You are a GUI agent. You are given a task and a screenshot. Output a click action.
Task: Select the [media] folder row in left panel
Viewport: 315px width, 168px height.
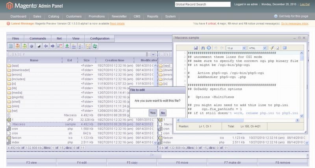(80, 92)
